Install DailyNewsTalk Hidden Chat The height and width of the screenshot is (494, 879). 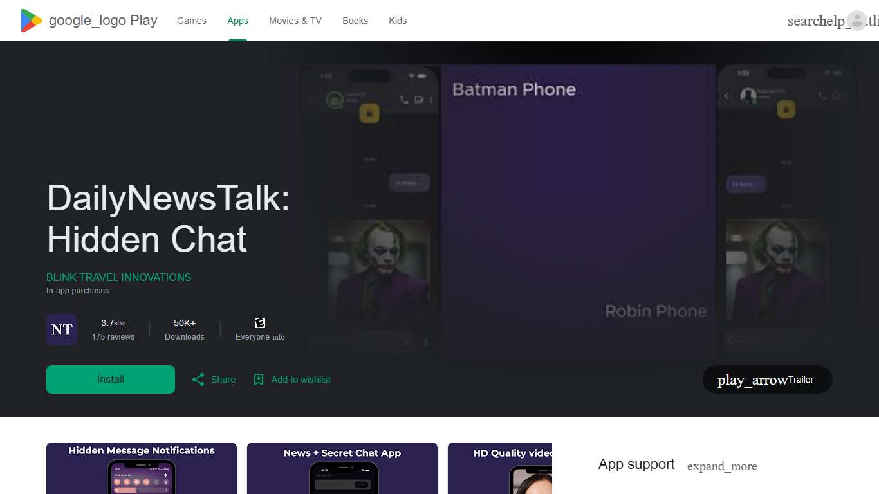coord(110,379)
